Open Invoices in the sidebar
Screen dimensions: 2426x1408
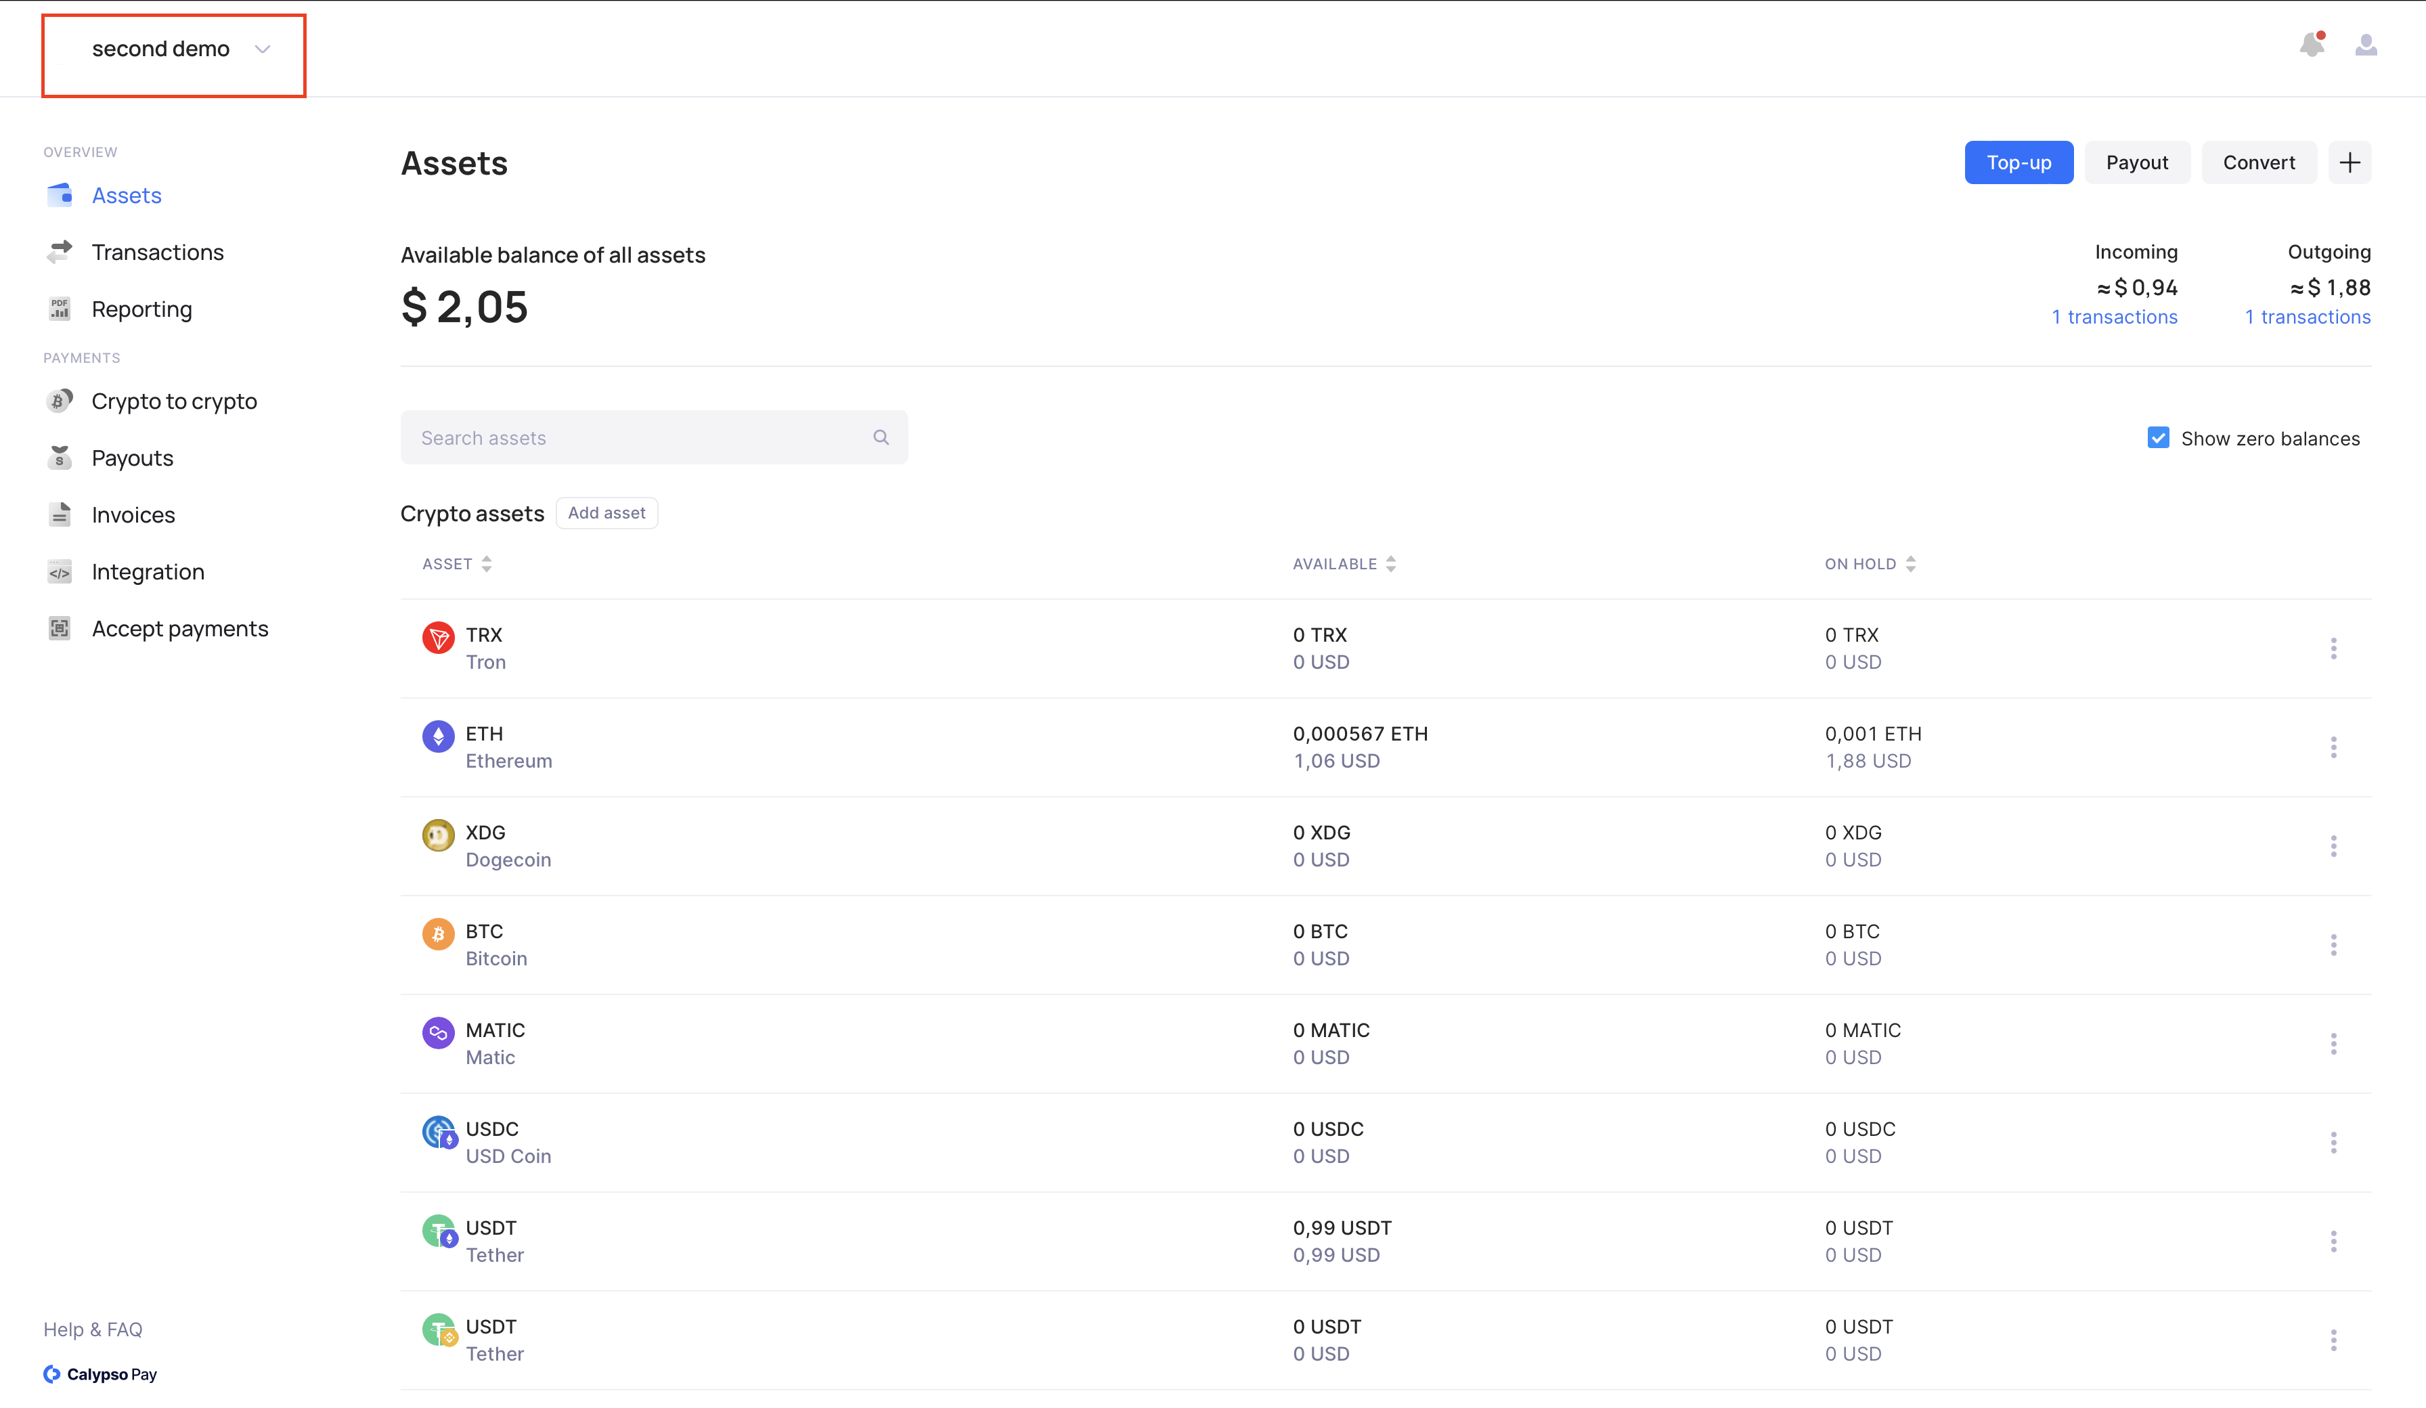pyautogui.click(x=133, y=515)
